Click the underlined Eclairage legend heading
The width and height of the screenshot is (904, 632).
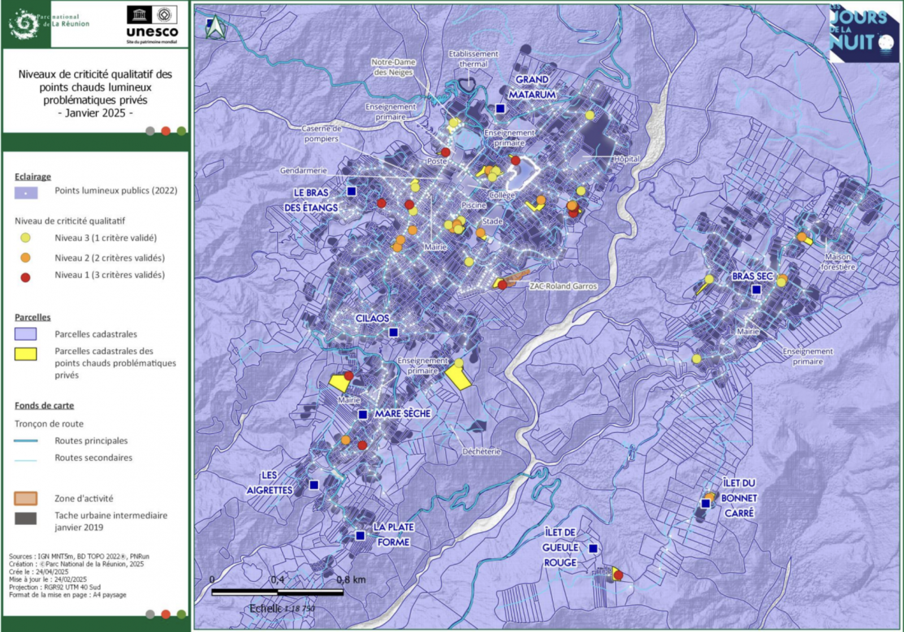pyautogui.click(x=33, y=177)
